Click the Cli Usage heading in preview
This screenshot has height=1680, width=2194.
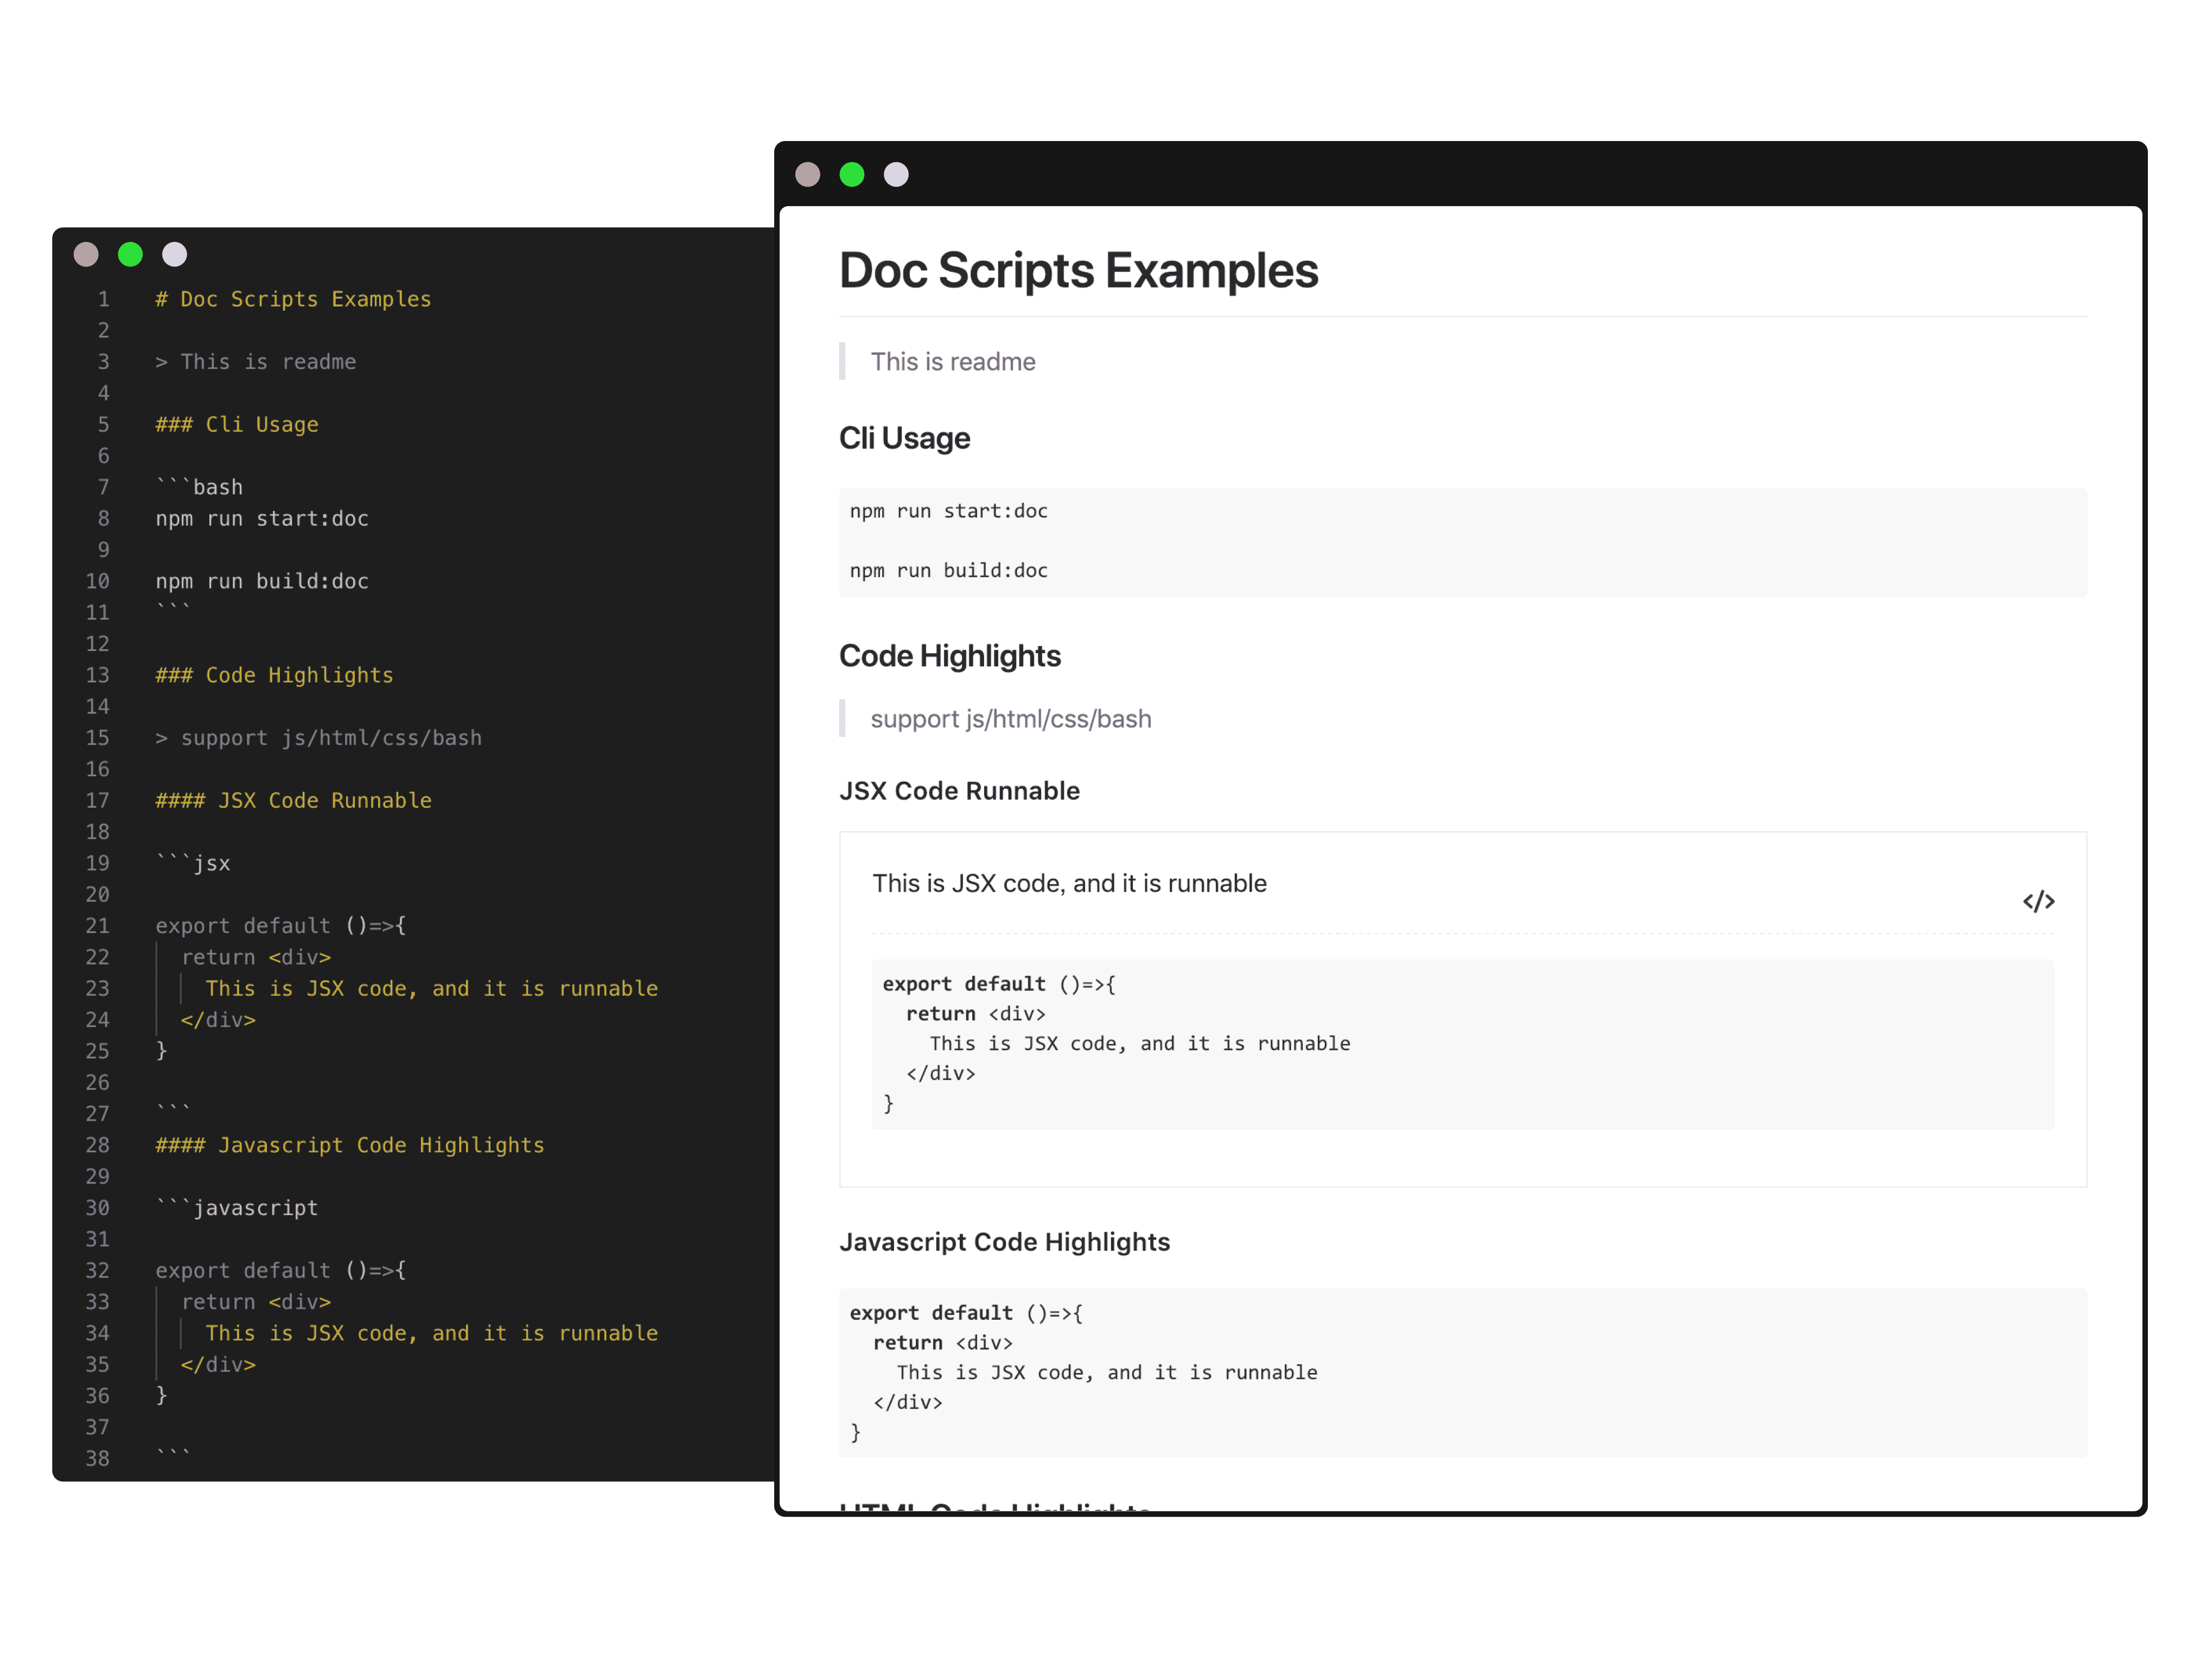pyautogui.click(x=904, y=438)
